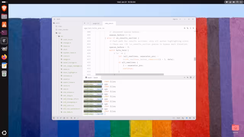Click the 'spaces_before = 0;' code line
Screen dimensions: 244x137
click(119, 47)
